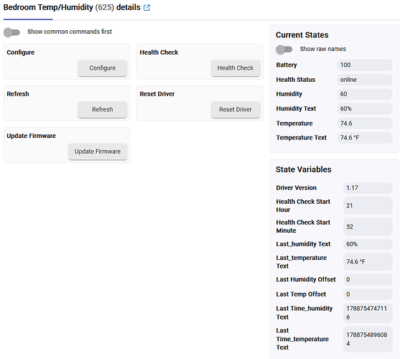Select the Last_temperature Text value
This screenshot has height=359, width=400.
[x=368, y=262]
